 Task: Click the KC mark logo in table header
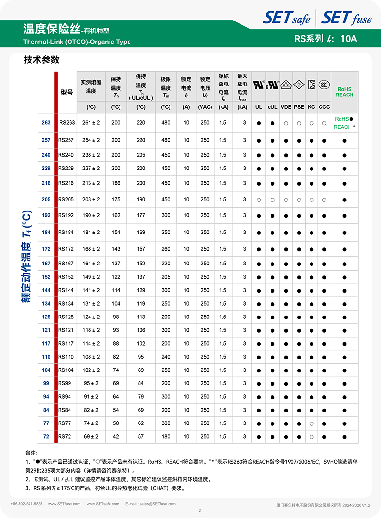(x=311, y=85)
